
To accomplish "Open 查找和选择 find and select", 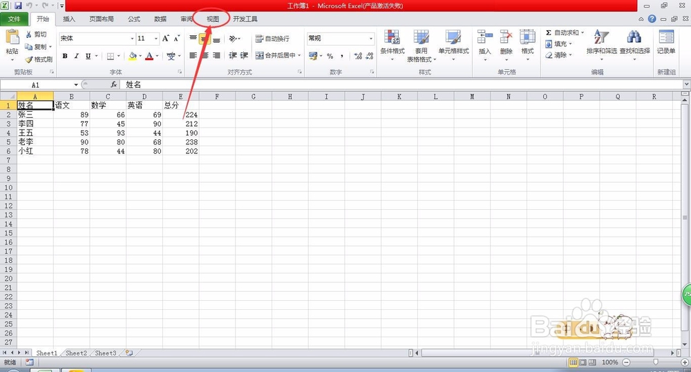I will [634, 44].
